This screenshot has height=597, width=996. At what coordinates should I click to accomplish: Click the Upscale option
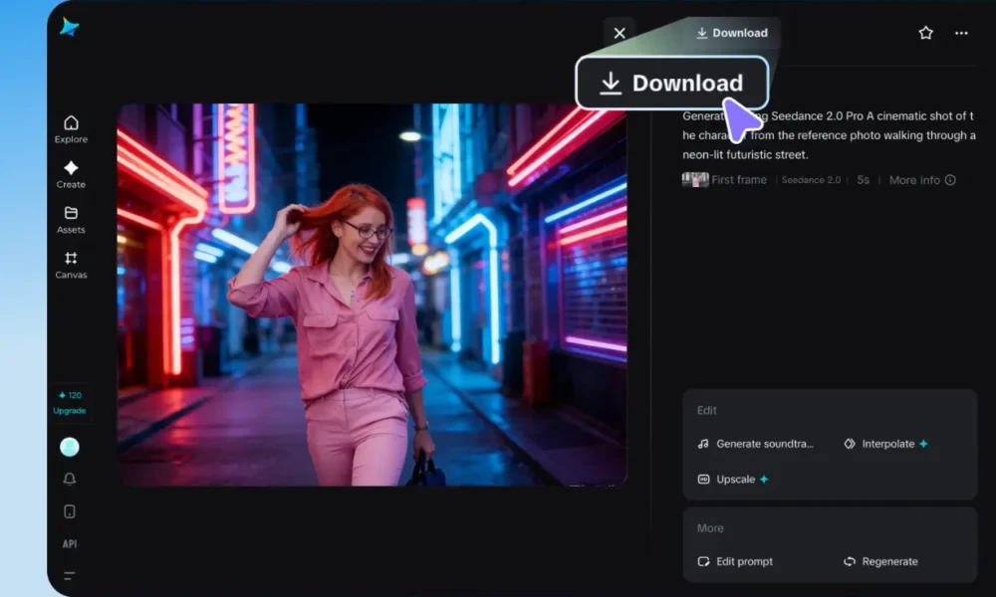[x=733, y=480]
